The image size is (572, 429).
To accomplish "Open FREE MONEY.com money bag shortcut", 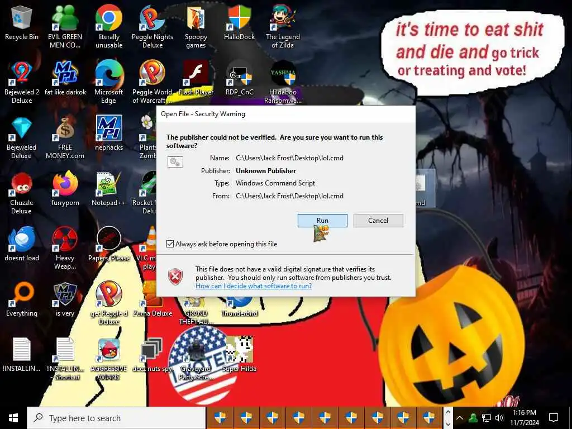I will (x=65, y=138).
